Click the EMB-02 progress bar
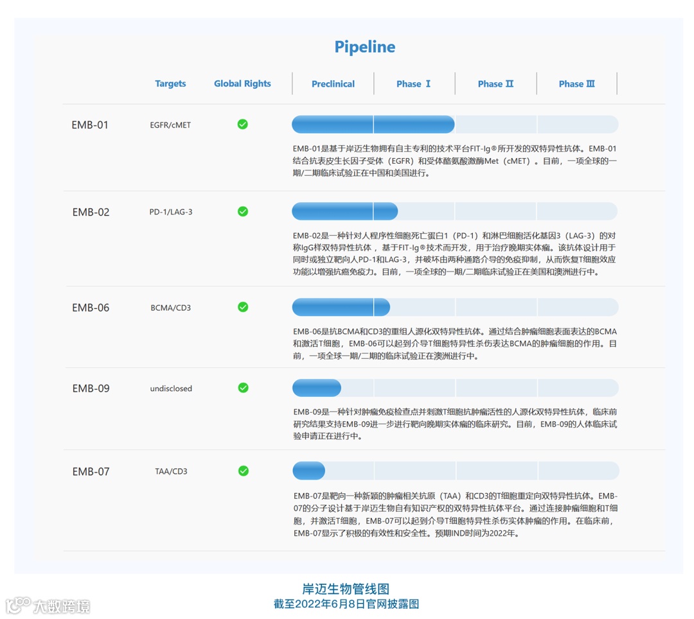 click(454, 211)
